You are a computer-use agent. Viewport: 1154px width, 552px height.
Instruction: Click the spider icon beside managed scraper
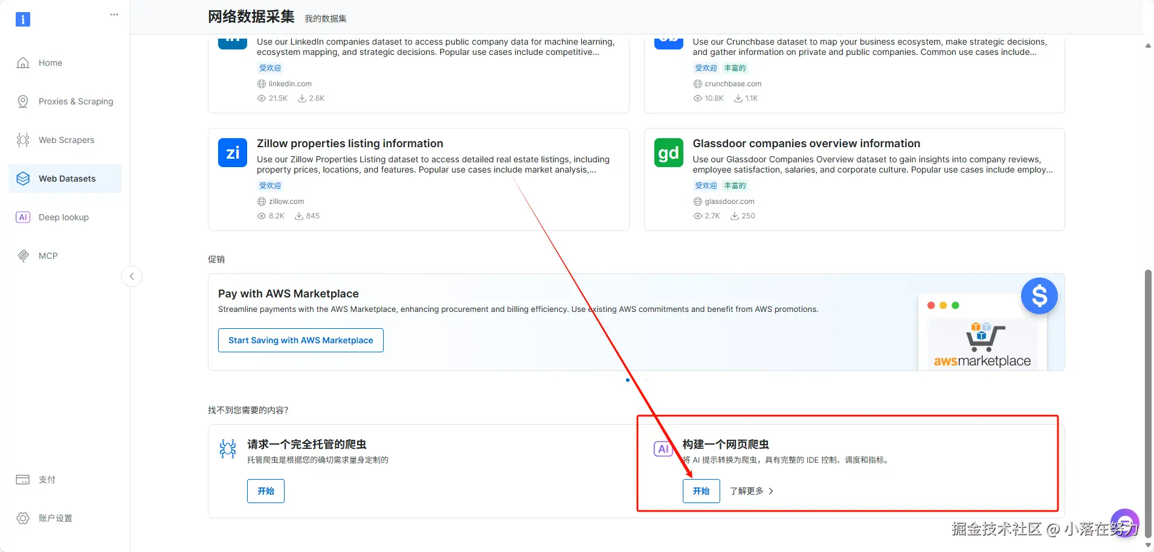pyautogui.click(x=228, y=449)
